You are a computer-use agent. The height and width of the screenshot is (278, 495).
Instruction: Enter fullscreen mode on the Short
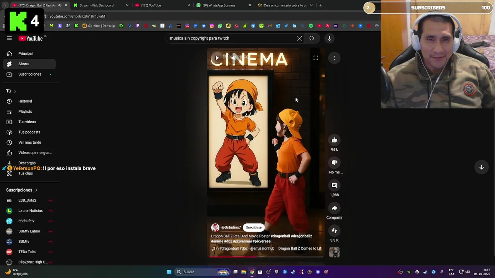point(316,58)
